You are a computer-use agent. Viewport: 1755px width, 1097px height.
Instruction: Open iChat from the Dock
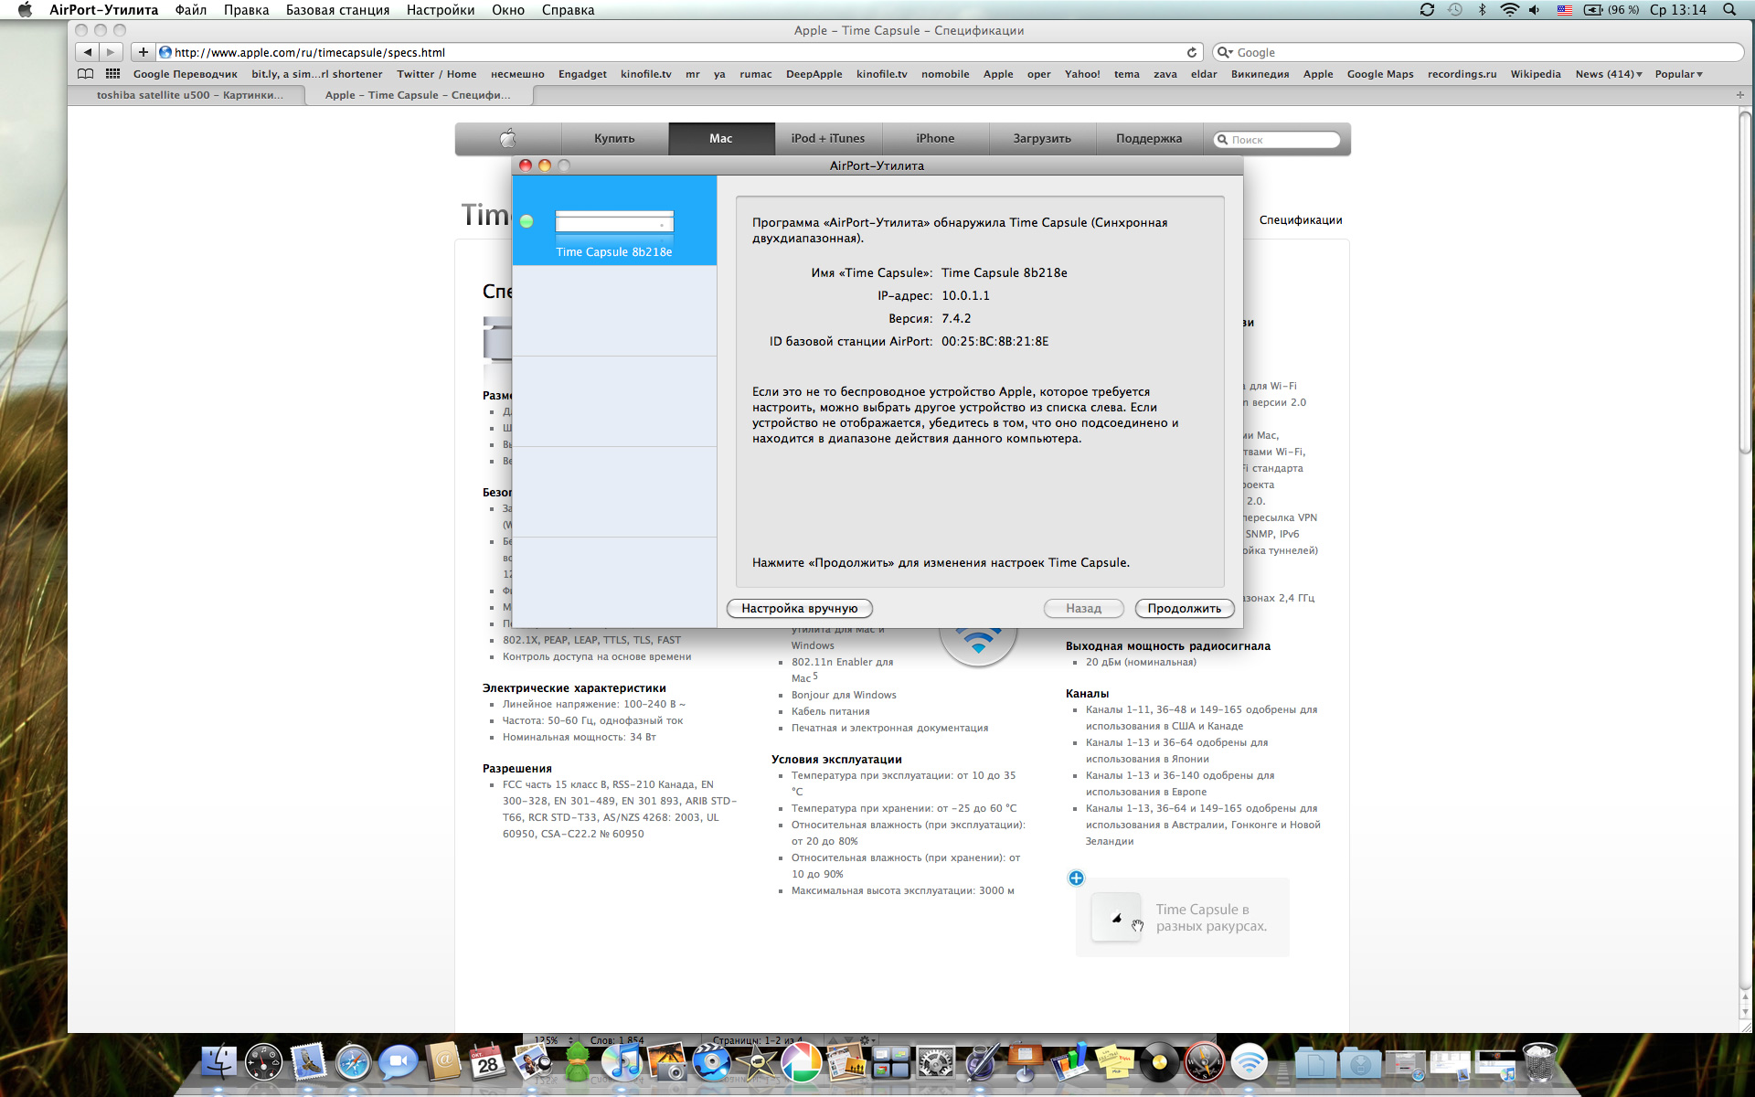(x=398, y=1062)
